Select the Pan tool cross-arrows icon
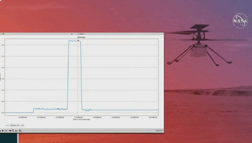This screenshot has height=143, width=252. click(x=10, y=131)
